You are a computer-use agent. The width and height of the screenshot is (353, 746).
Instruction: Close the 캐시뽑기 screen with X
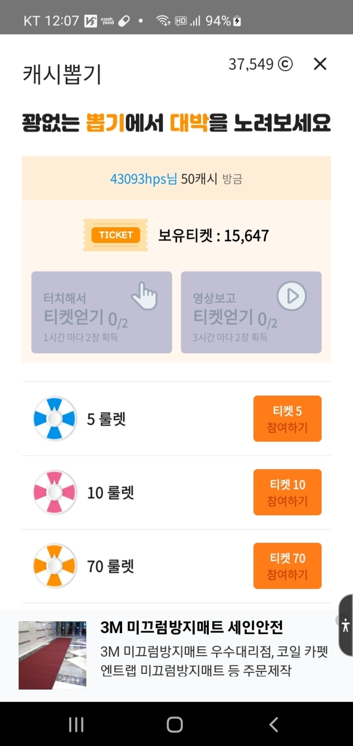(320, 64)
